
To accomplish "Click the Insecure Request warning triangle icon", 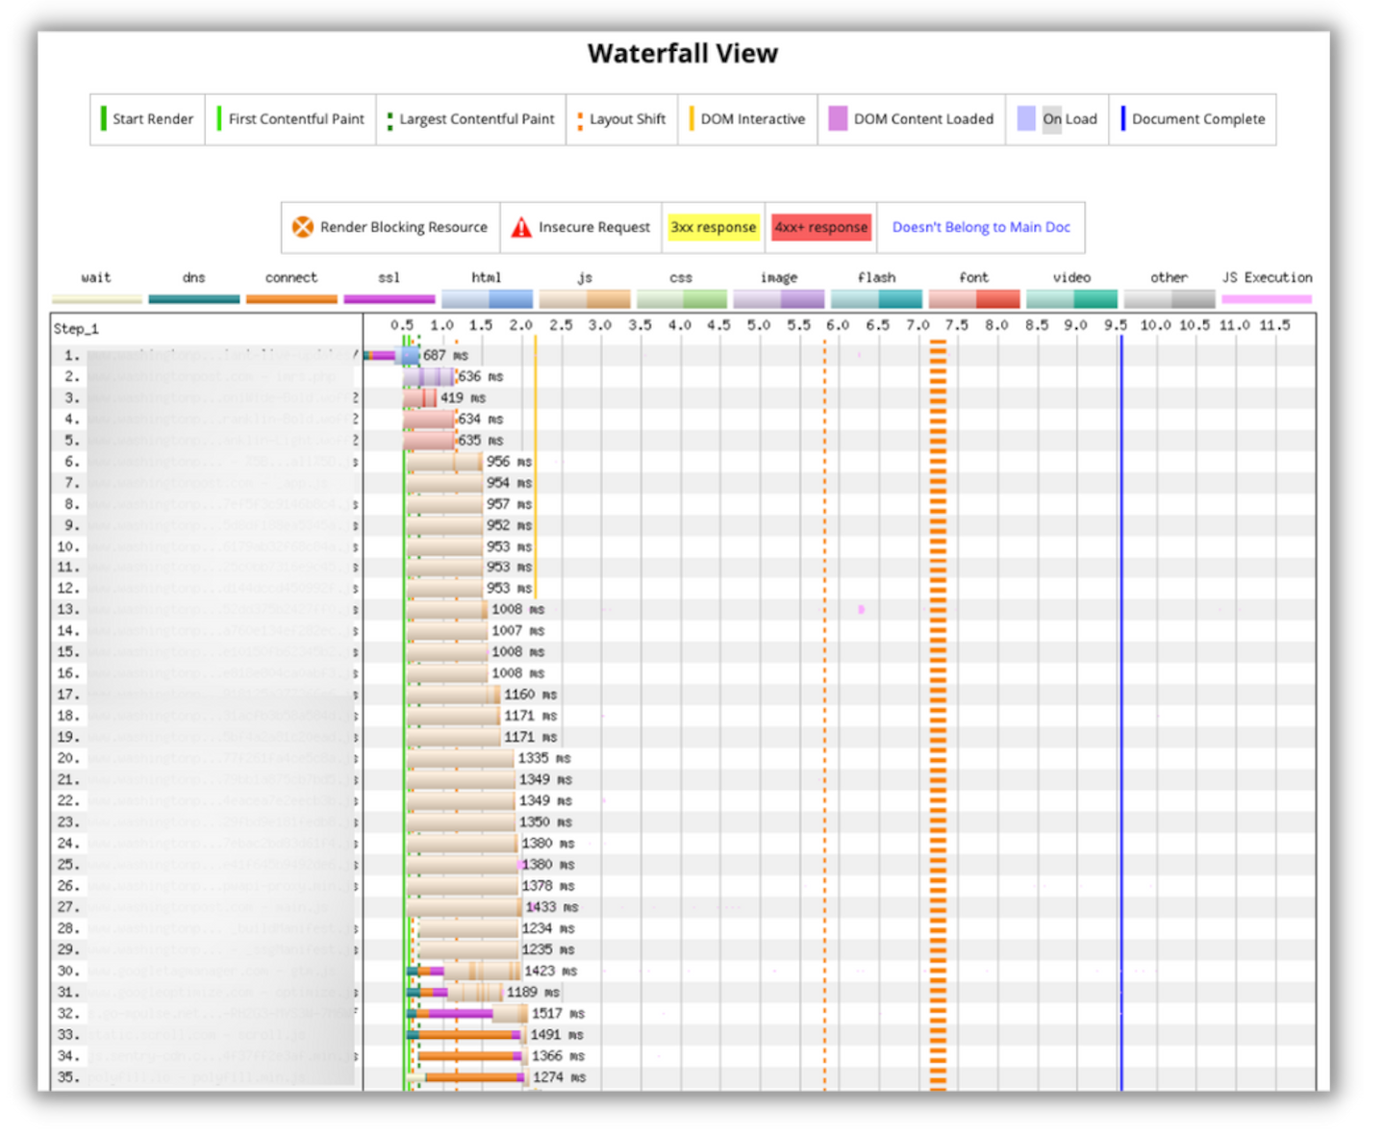I will point(521,227).
